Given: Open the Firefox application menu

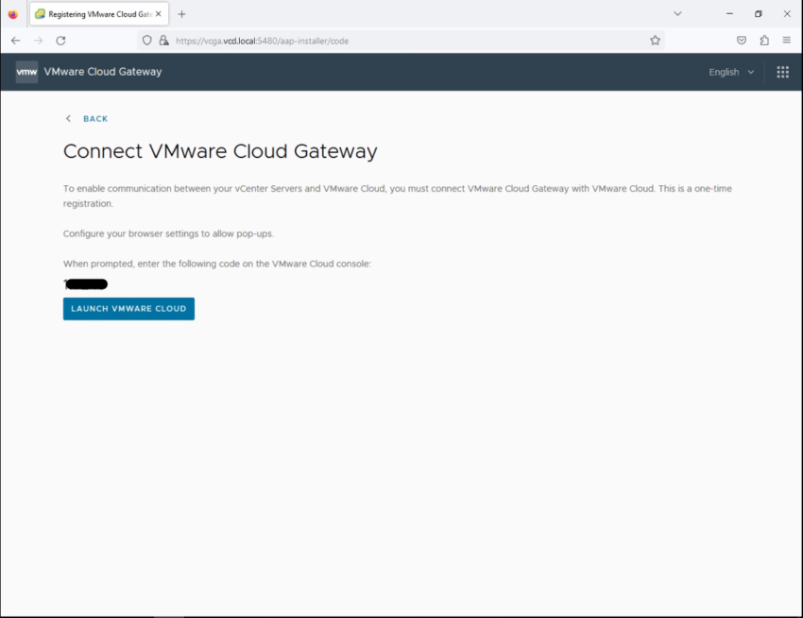Looking at the screenshot, I should 787,40.
